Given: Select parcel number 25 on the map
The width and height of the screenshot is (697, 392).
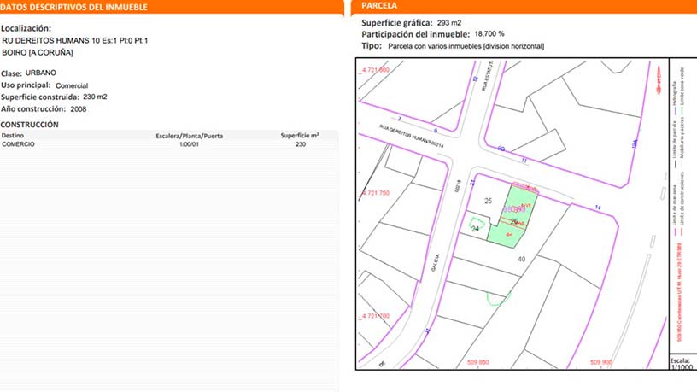Looking at the screenshot, I should 489,201.
